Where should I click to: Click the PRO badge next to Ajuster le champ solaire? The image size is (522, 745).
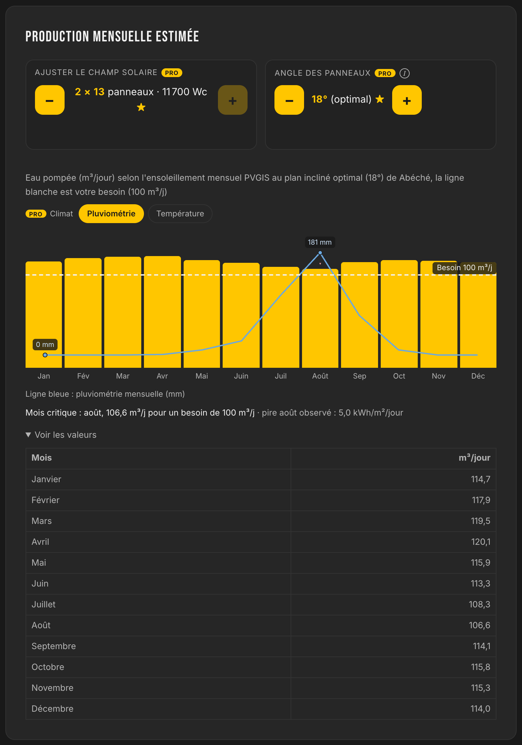(172, 73)
